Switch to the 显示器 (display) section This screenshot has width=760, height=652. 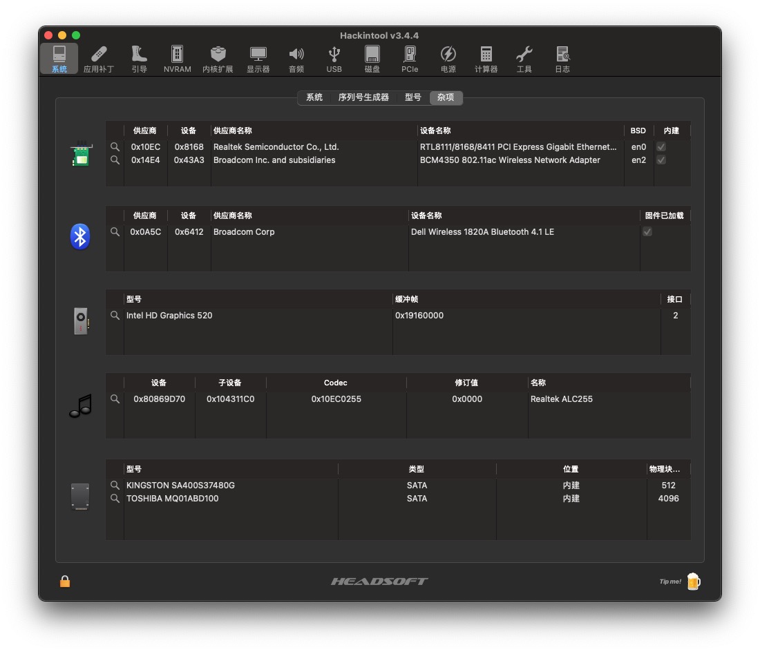pos(258,59)
